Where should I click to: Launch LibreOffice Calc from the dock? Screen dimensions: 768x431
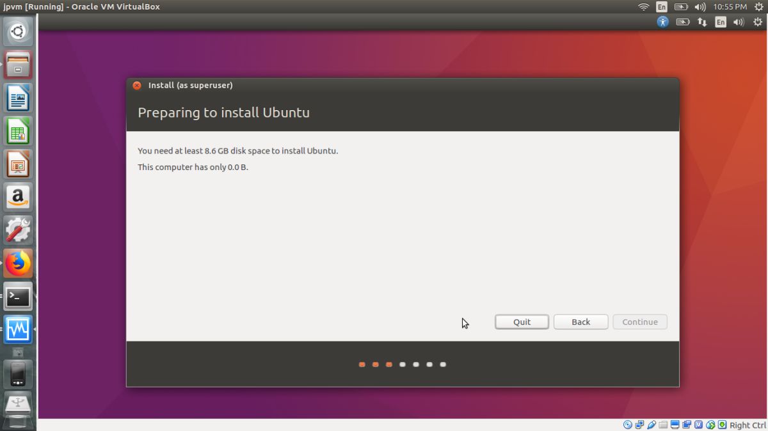[18, 131]
